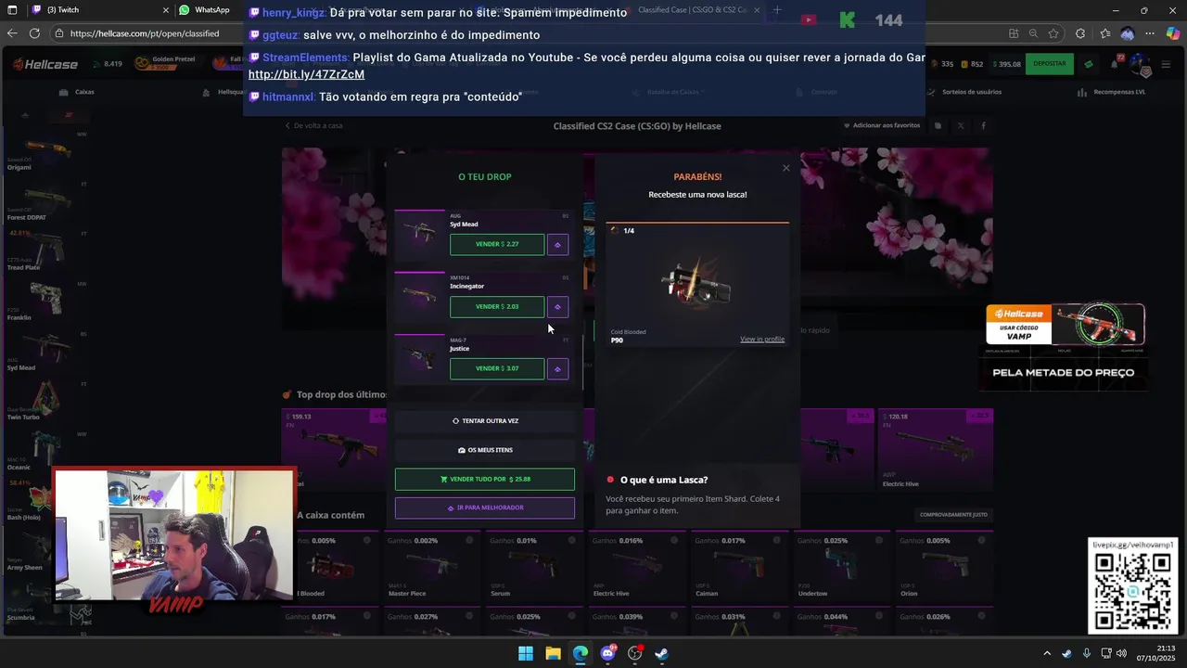Open File Explorer from taskbar
The image size is (1187, 668).
pyautogui.click(x=553, y=653)
